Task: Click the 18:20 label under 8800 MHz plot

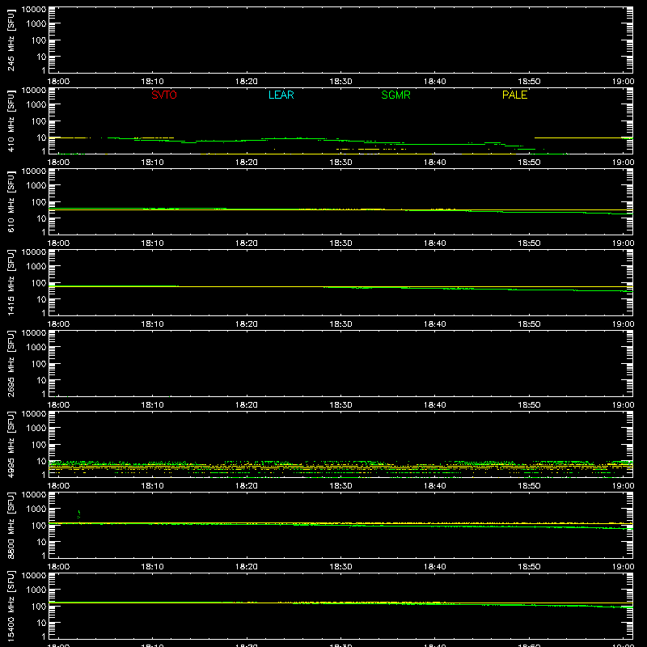Action: pos(247,567)
